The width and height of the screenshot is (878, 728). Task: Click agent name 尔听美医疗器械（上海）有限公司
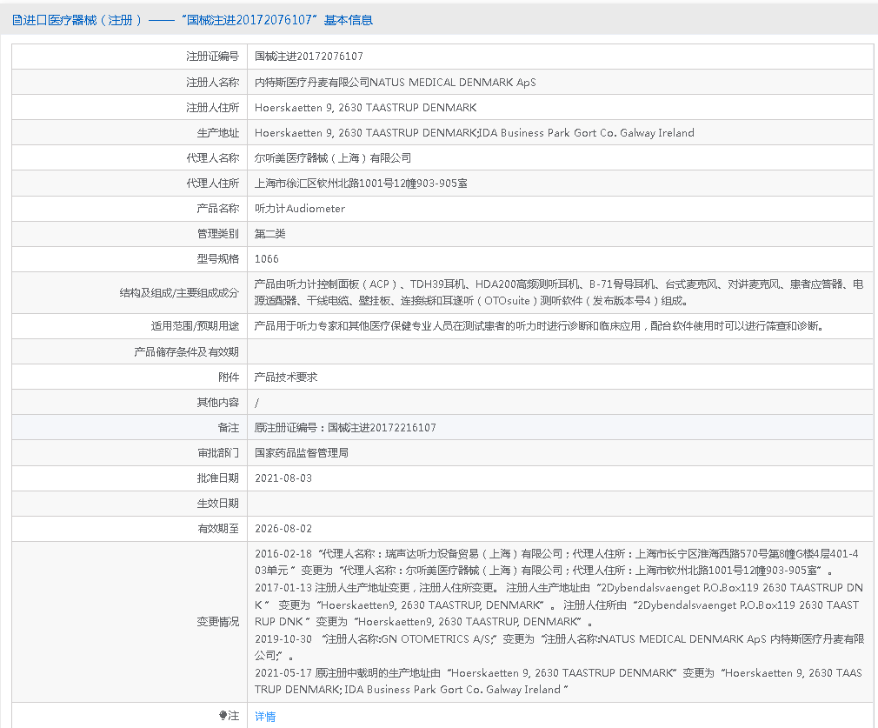click(x=332, y=158)
